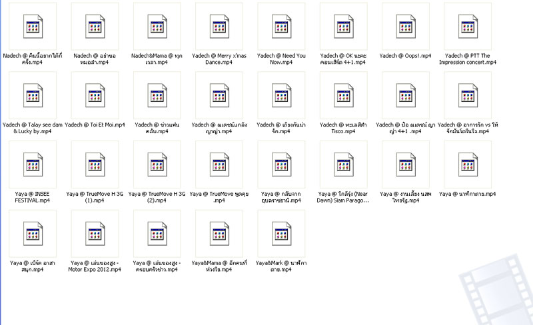Click label Yaya @ TrueMove H 3G (1).mp4

coord(95,197)
